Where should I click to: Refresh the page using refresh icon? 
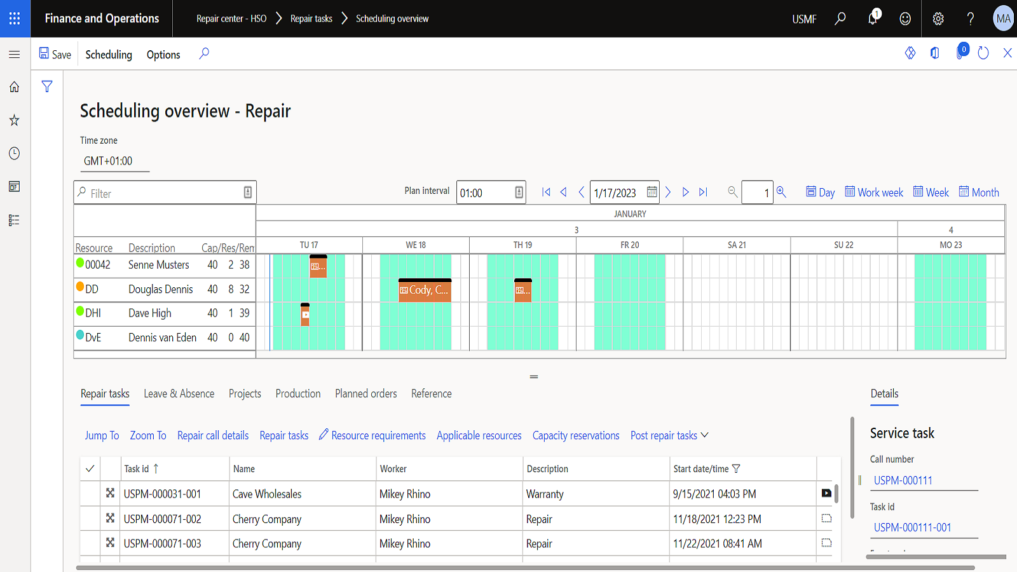983,53
